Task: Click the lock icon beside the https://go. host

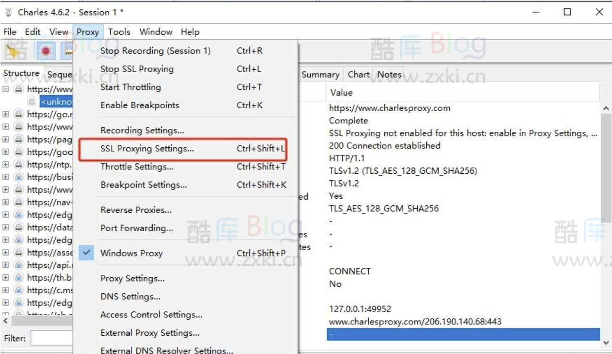Action: pyautogui.click(x=18, y=114)
